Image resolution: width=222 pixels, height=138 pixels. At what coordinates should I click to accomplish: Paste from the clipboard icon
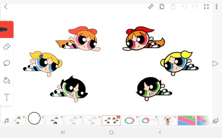[x=173, y=7]
